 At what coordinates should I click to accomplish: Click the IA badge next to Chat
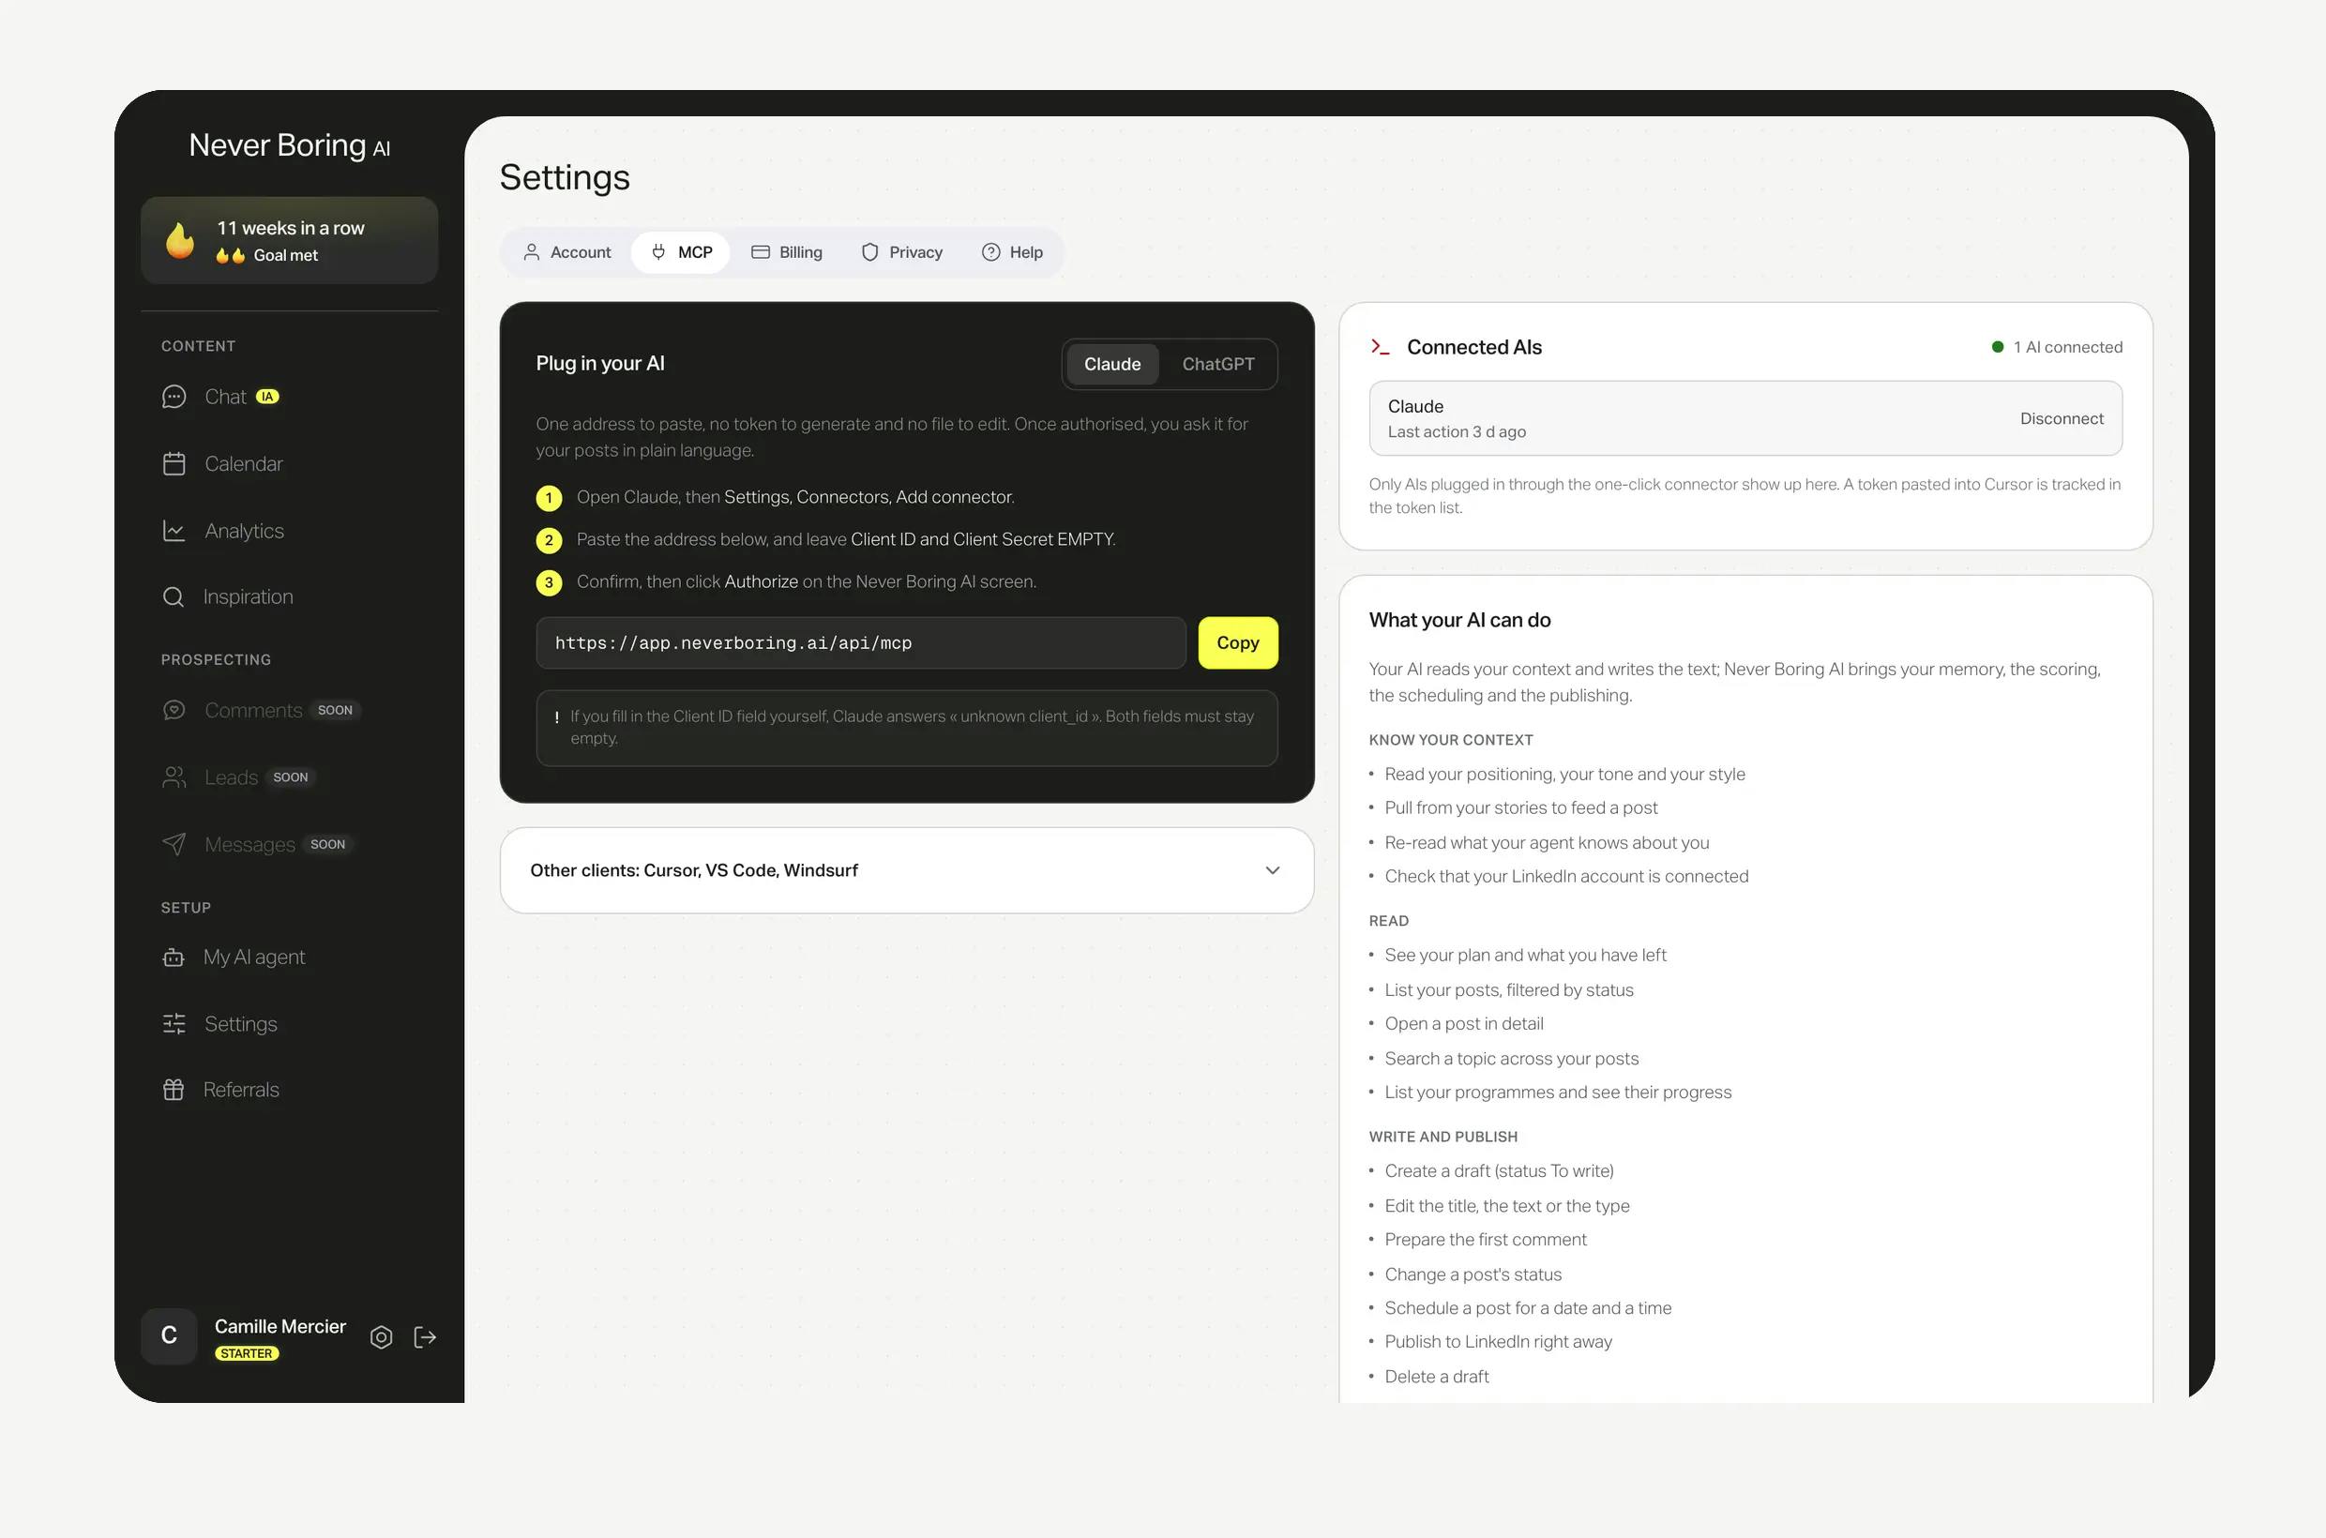[x=268, y=397]
